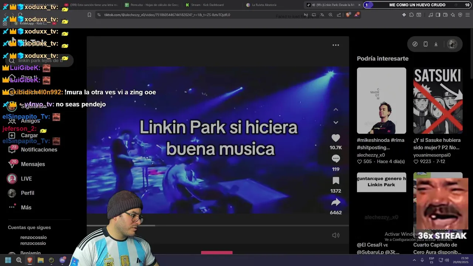Open File Explorer from taskbar

[41, 260]
